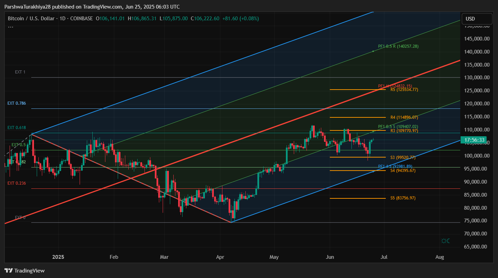Click the Aug label on time axis
498x278 pixels.
440,257
